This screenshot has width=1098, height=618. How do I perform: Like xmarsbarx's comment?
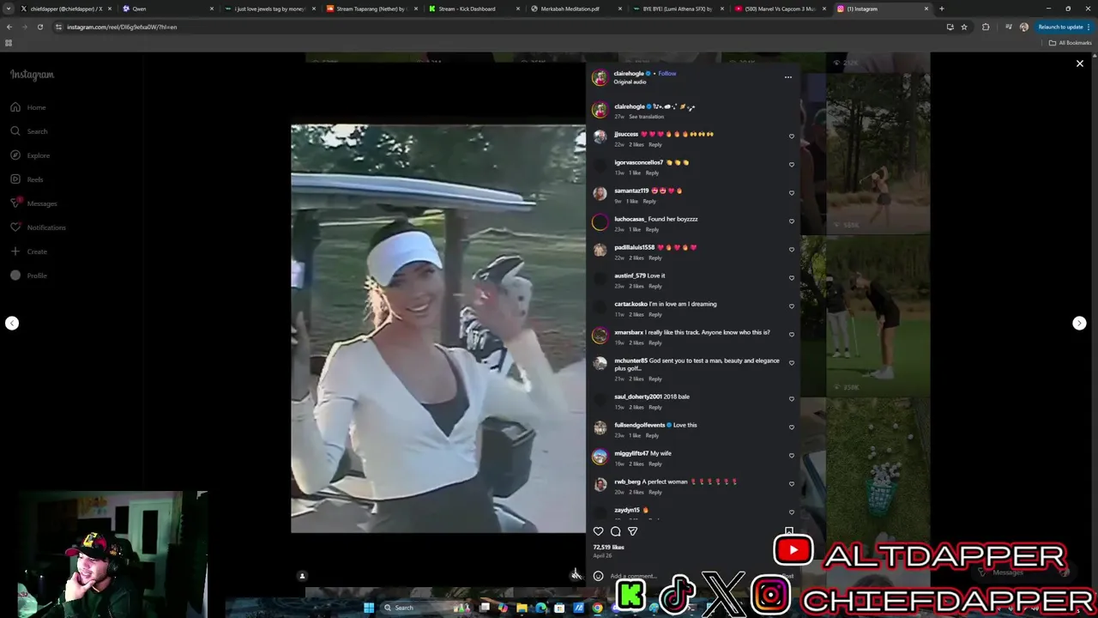(792, 335)
